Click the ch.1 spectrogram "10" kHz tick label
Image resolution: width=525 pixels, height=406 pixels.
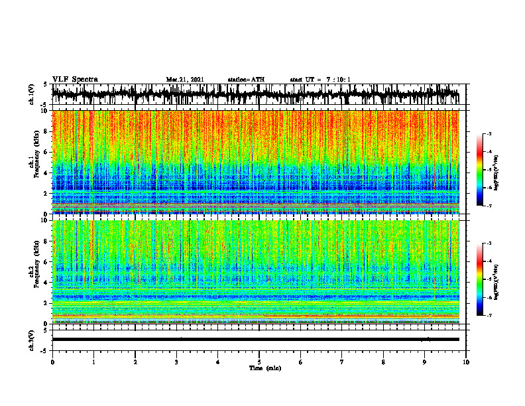coord(45,111)
